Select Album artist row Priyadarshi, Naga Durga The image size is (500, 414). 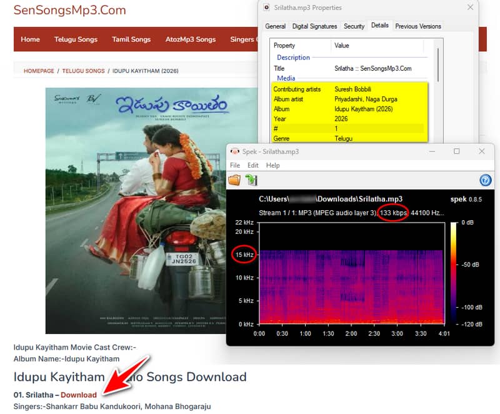coord(349,99)
